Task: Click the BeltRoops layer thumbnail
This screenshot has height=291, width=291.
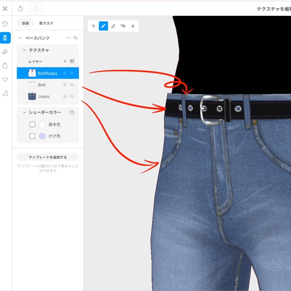Action: click(x=32, y=73)
